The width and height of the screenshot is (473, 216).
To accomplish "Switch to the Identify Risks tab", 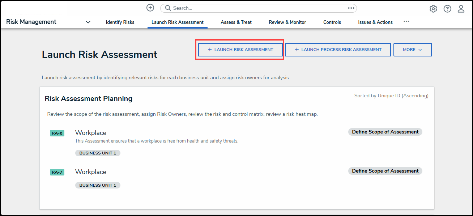I will [120, 22].
